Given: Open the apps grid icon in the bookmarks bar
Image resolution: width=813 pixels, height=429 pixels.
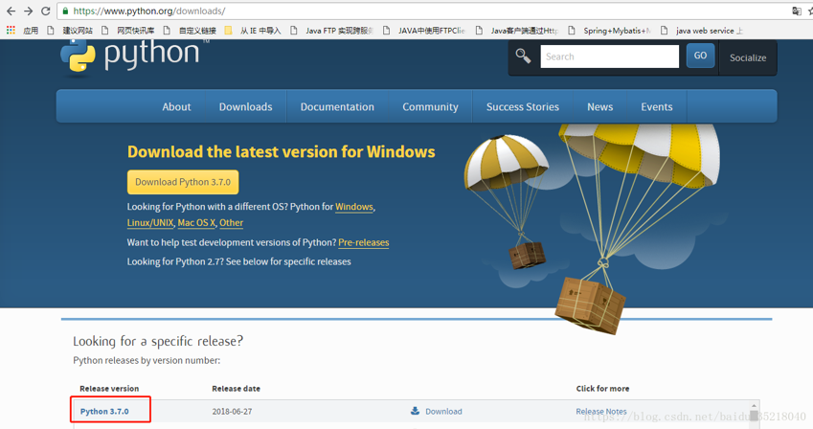Looking at the screenshot, I should point(11,30).
